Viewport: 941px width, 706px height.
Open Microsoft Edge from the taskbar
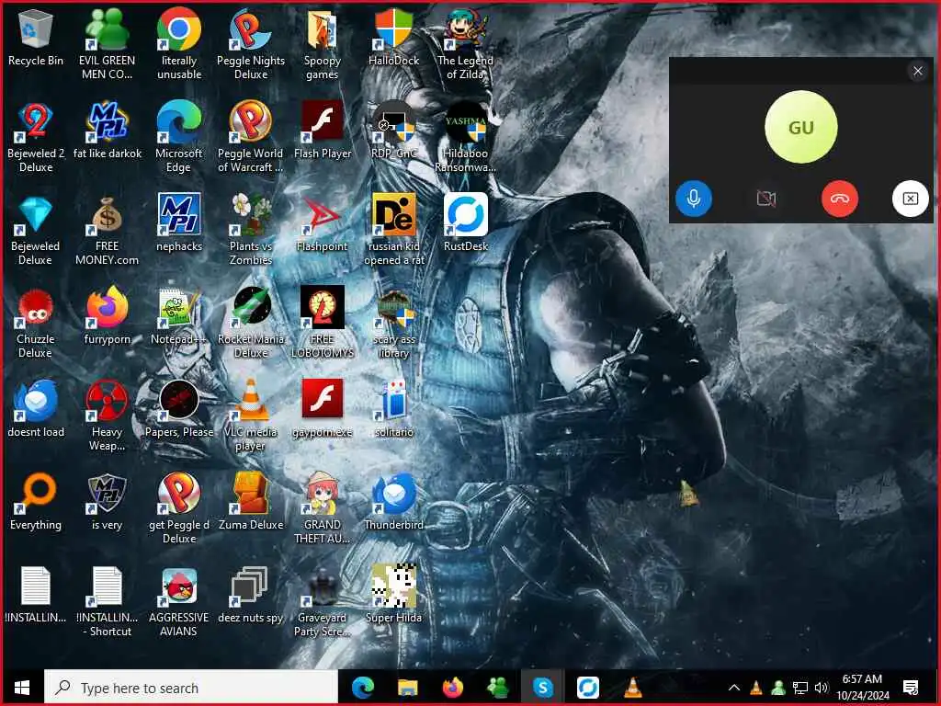(x=362, y=688)
